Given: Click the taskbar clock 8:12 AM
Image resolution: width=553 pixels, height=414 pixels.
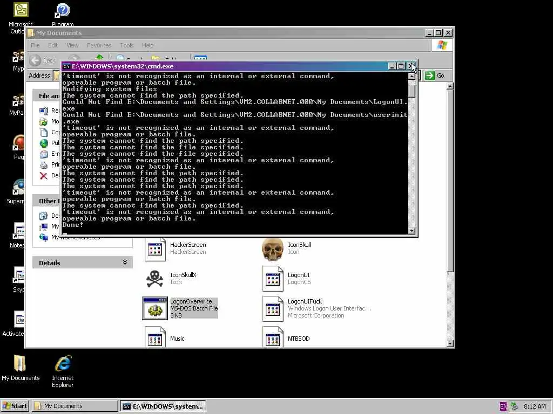Looking at the screenshot, I should pos(535,406).
